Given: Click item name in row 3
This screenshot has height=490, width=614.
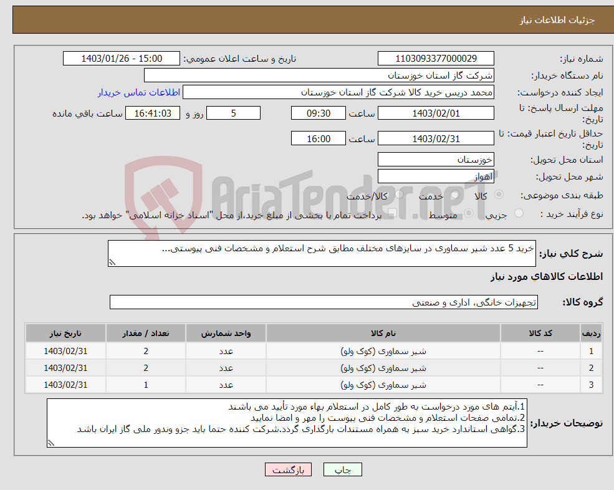Looking at the screenshot, I should click(383, 385).
